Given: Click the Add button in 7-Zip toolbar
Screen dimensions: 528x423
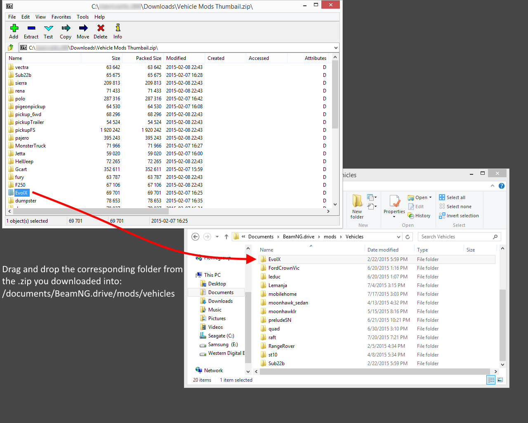Looking at the screenshot, I should (14, 31).
